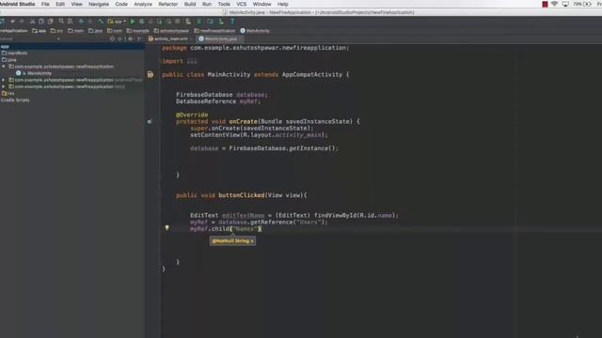Click the "Users" string in getReference call
602x338 pixels.
click(308, 222)
